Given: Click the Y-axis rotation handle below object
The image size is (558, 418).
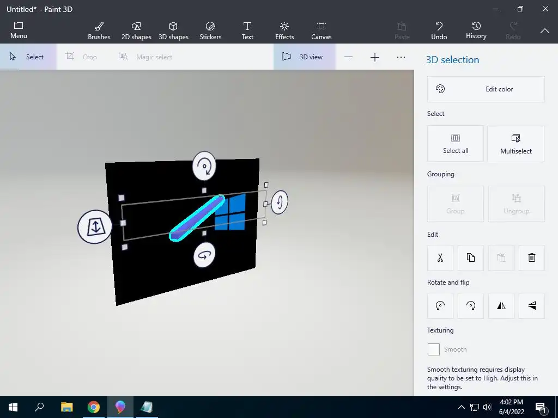Looking at the screenshot, I should click(204, 255).
